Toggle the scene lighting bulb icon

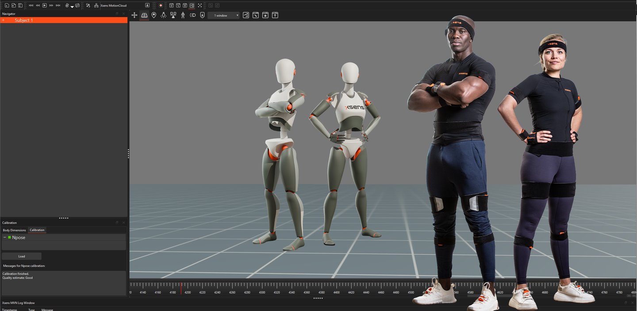(163, 15)
